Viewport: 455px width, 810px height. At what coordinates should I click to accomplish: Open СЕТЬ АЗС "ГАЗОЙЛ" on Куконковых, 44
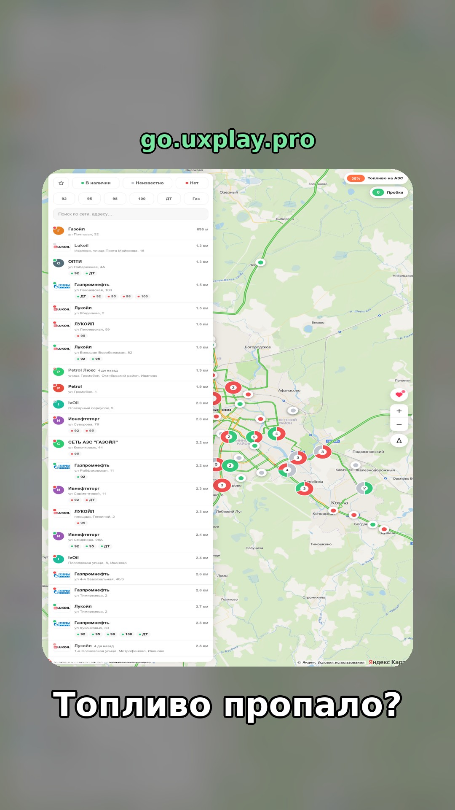point(131,448)
